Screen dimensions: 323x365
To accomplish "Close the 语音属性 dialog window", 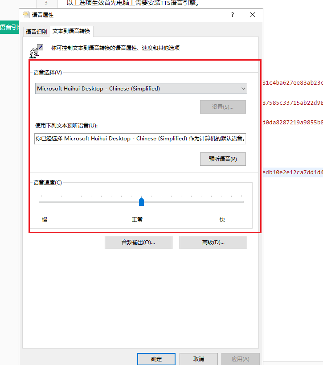I will tap(253, 15).
